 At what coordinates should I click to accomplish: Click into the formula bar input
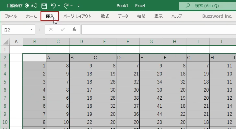click(159, 30)
